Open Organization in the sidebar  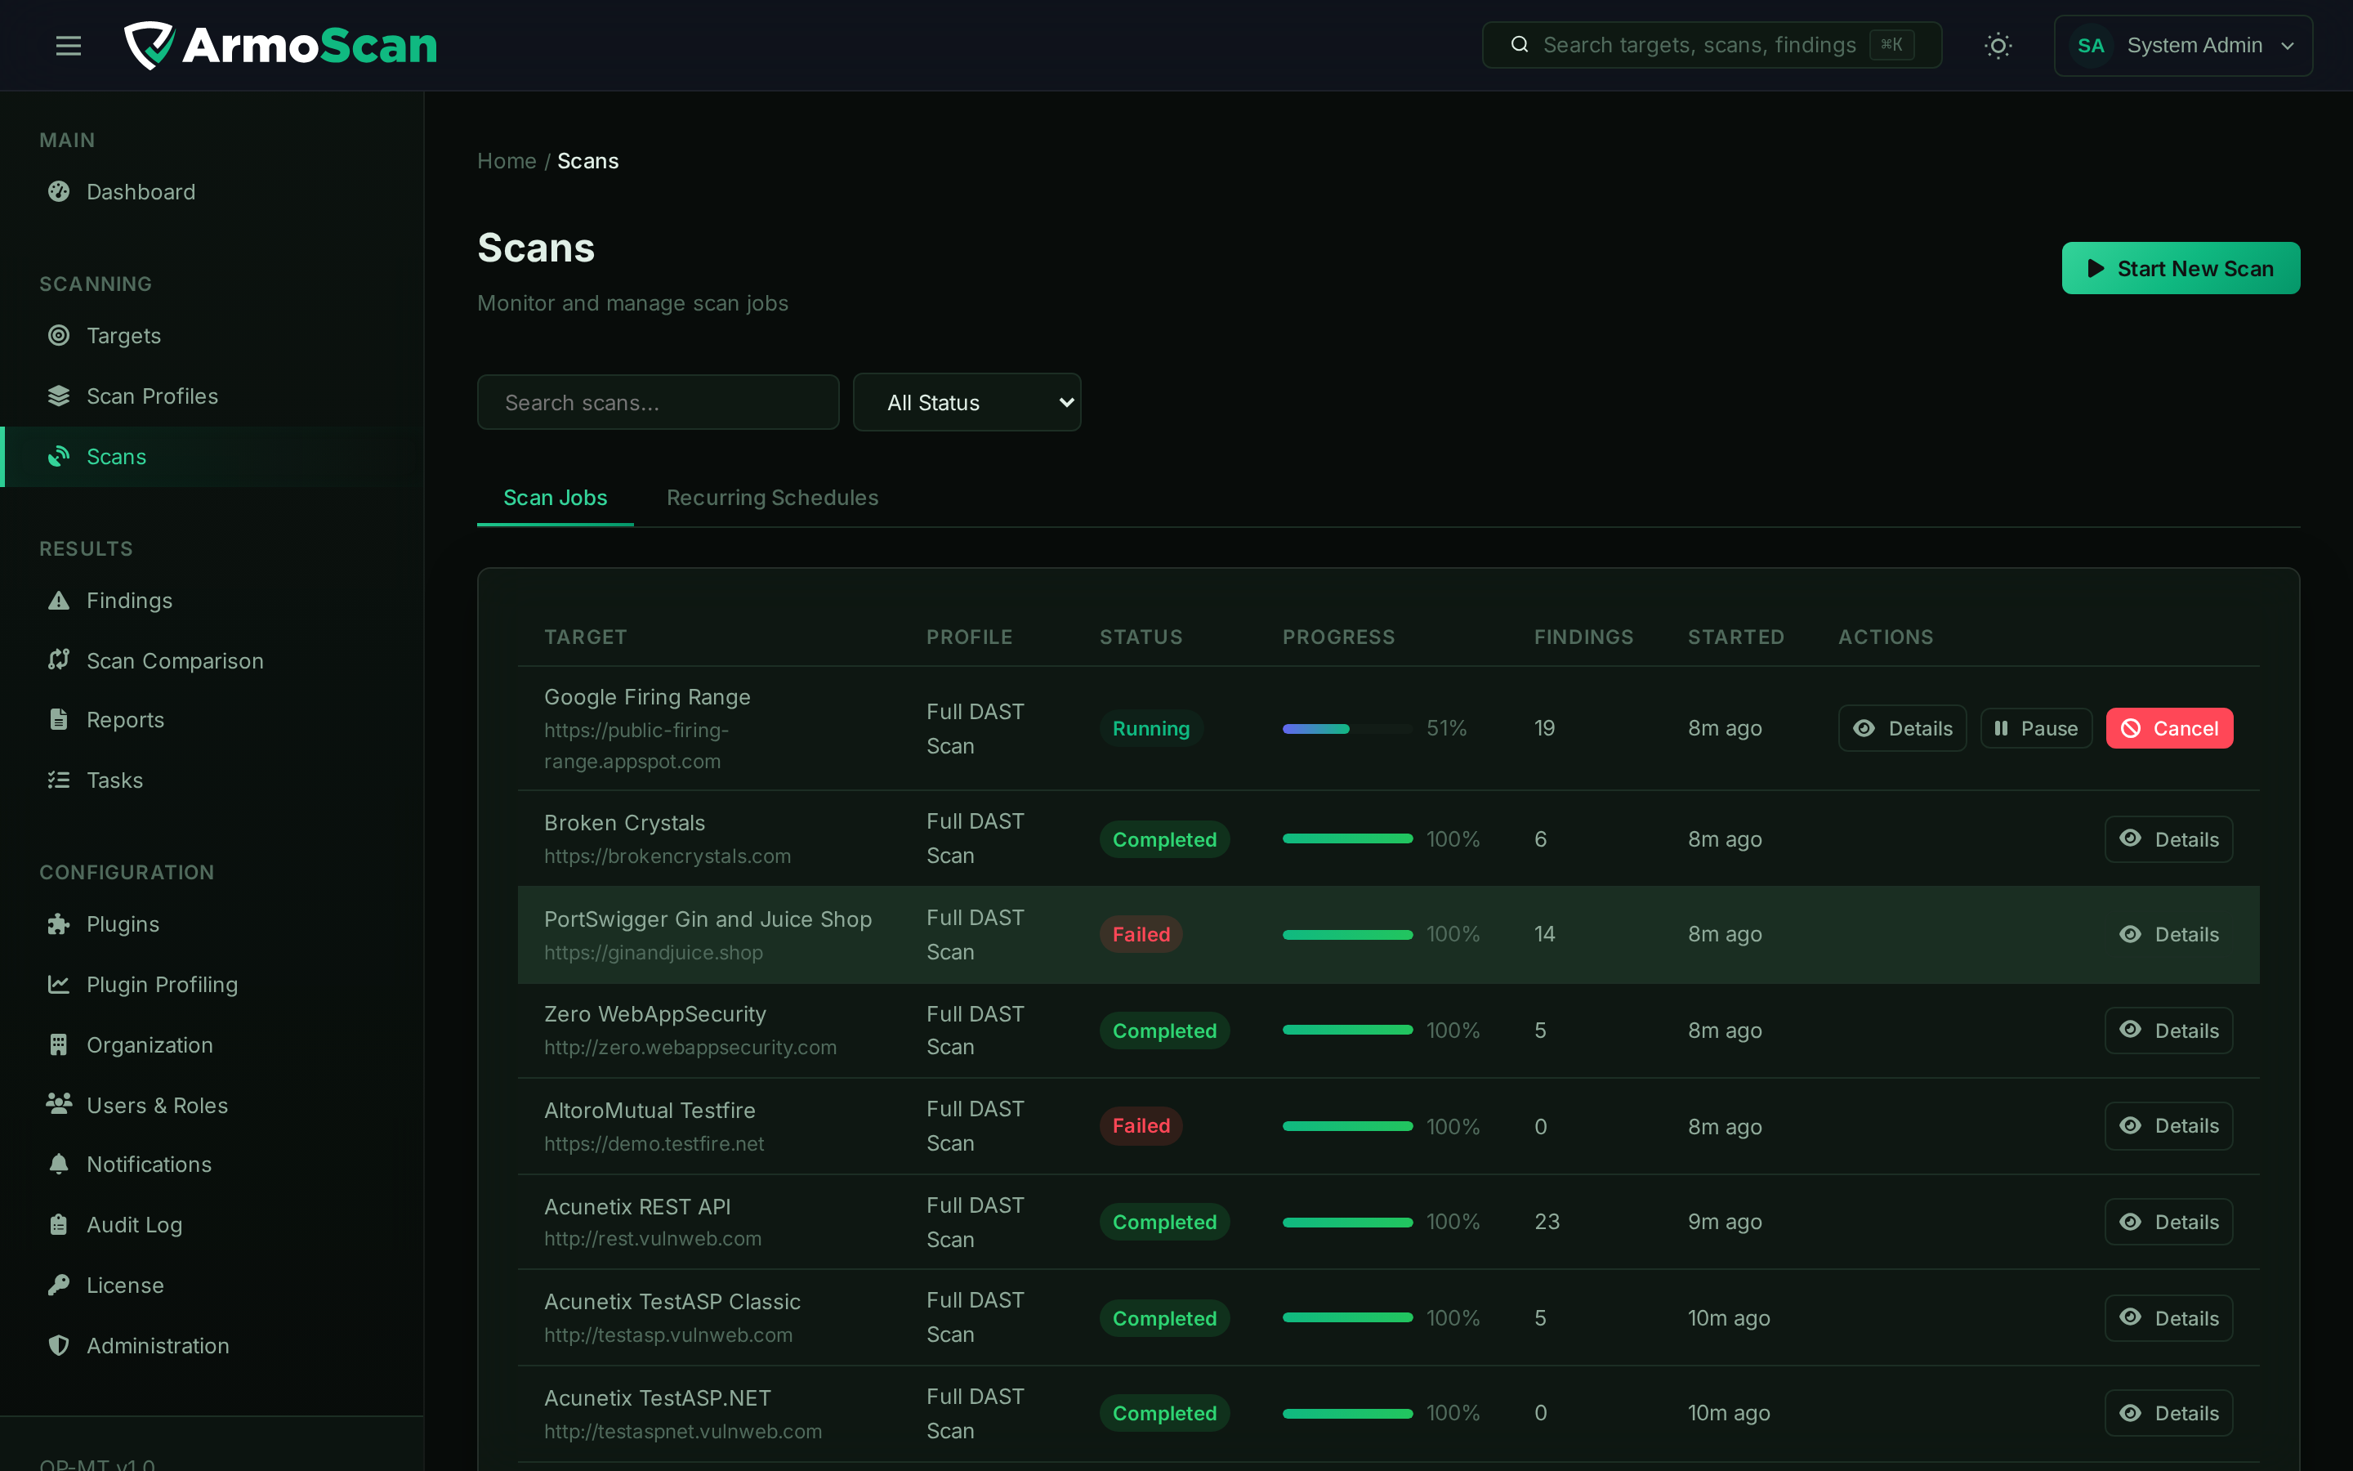(212, 1045)
